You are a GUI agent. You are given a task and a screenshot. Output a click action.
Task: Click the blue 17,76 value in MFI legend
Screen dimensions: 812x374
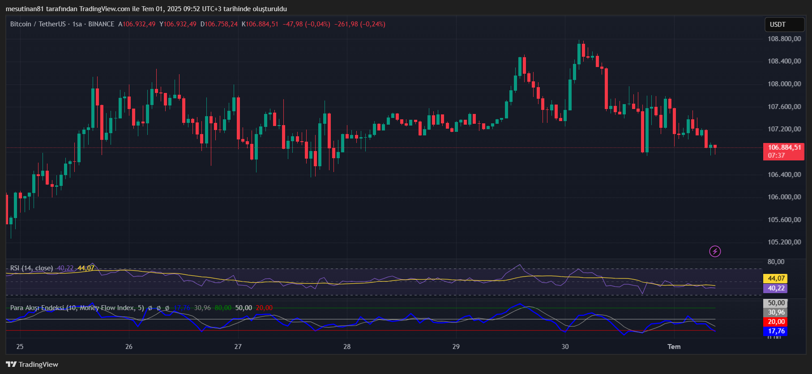182,308
